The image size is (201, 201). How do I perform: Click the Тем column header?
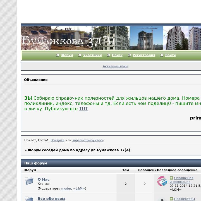[126, 170]
